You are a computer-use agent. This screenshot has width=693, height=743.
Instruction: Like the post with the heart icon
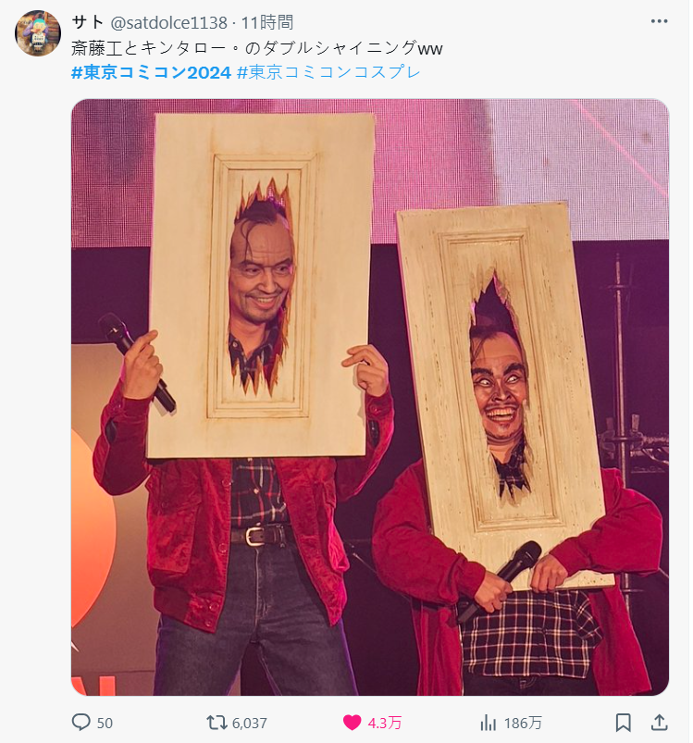[352, 723]
